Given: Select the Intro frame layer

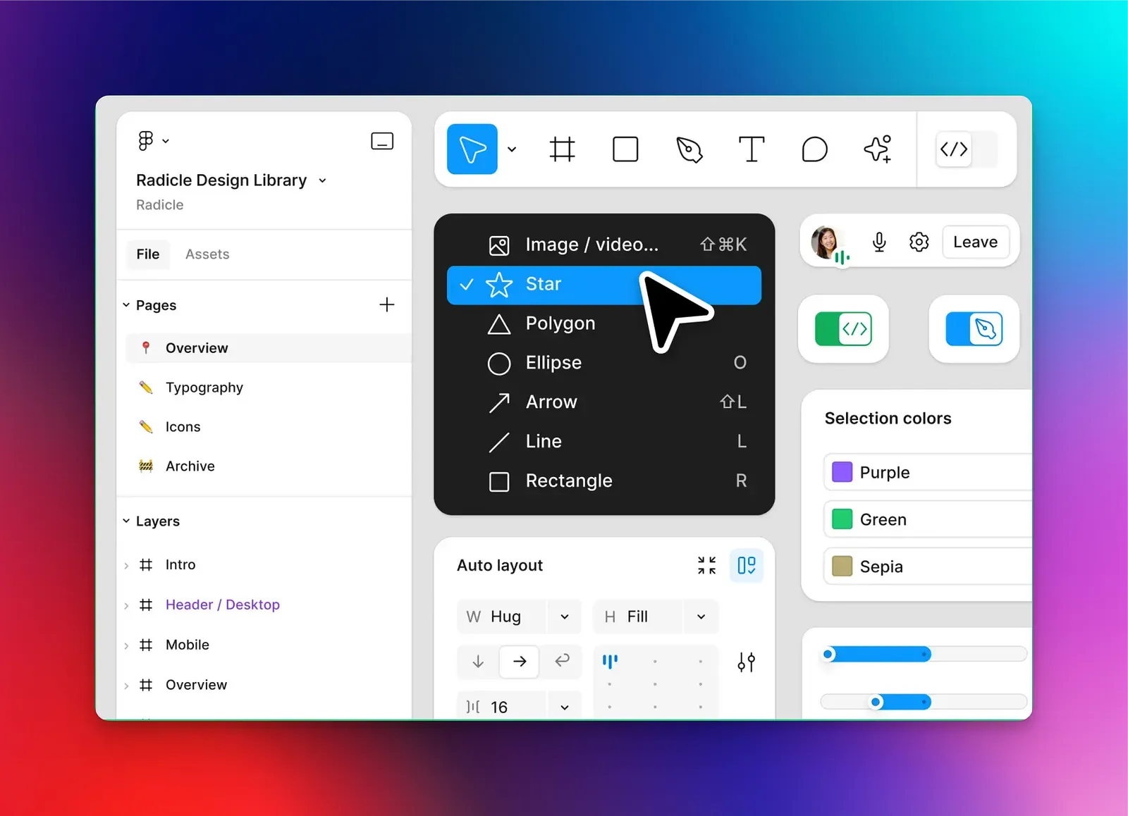Looking at the screenshot, I should tap(180, 564).
